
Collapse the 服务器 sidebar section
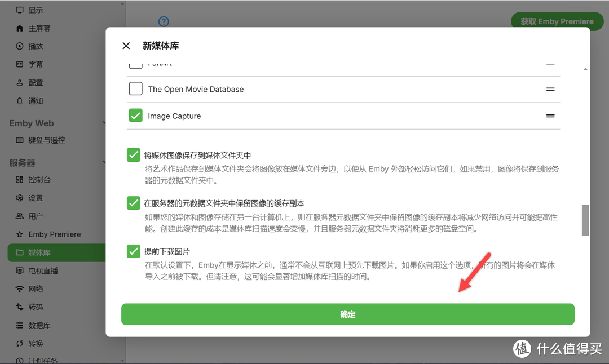[x=104, y=163]
